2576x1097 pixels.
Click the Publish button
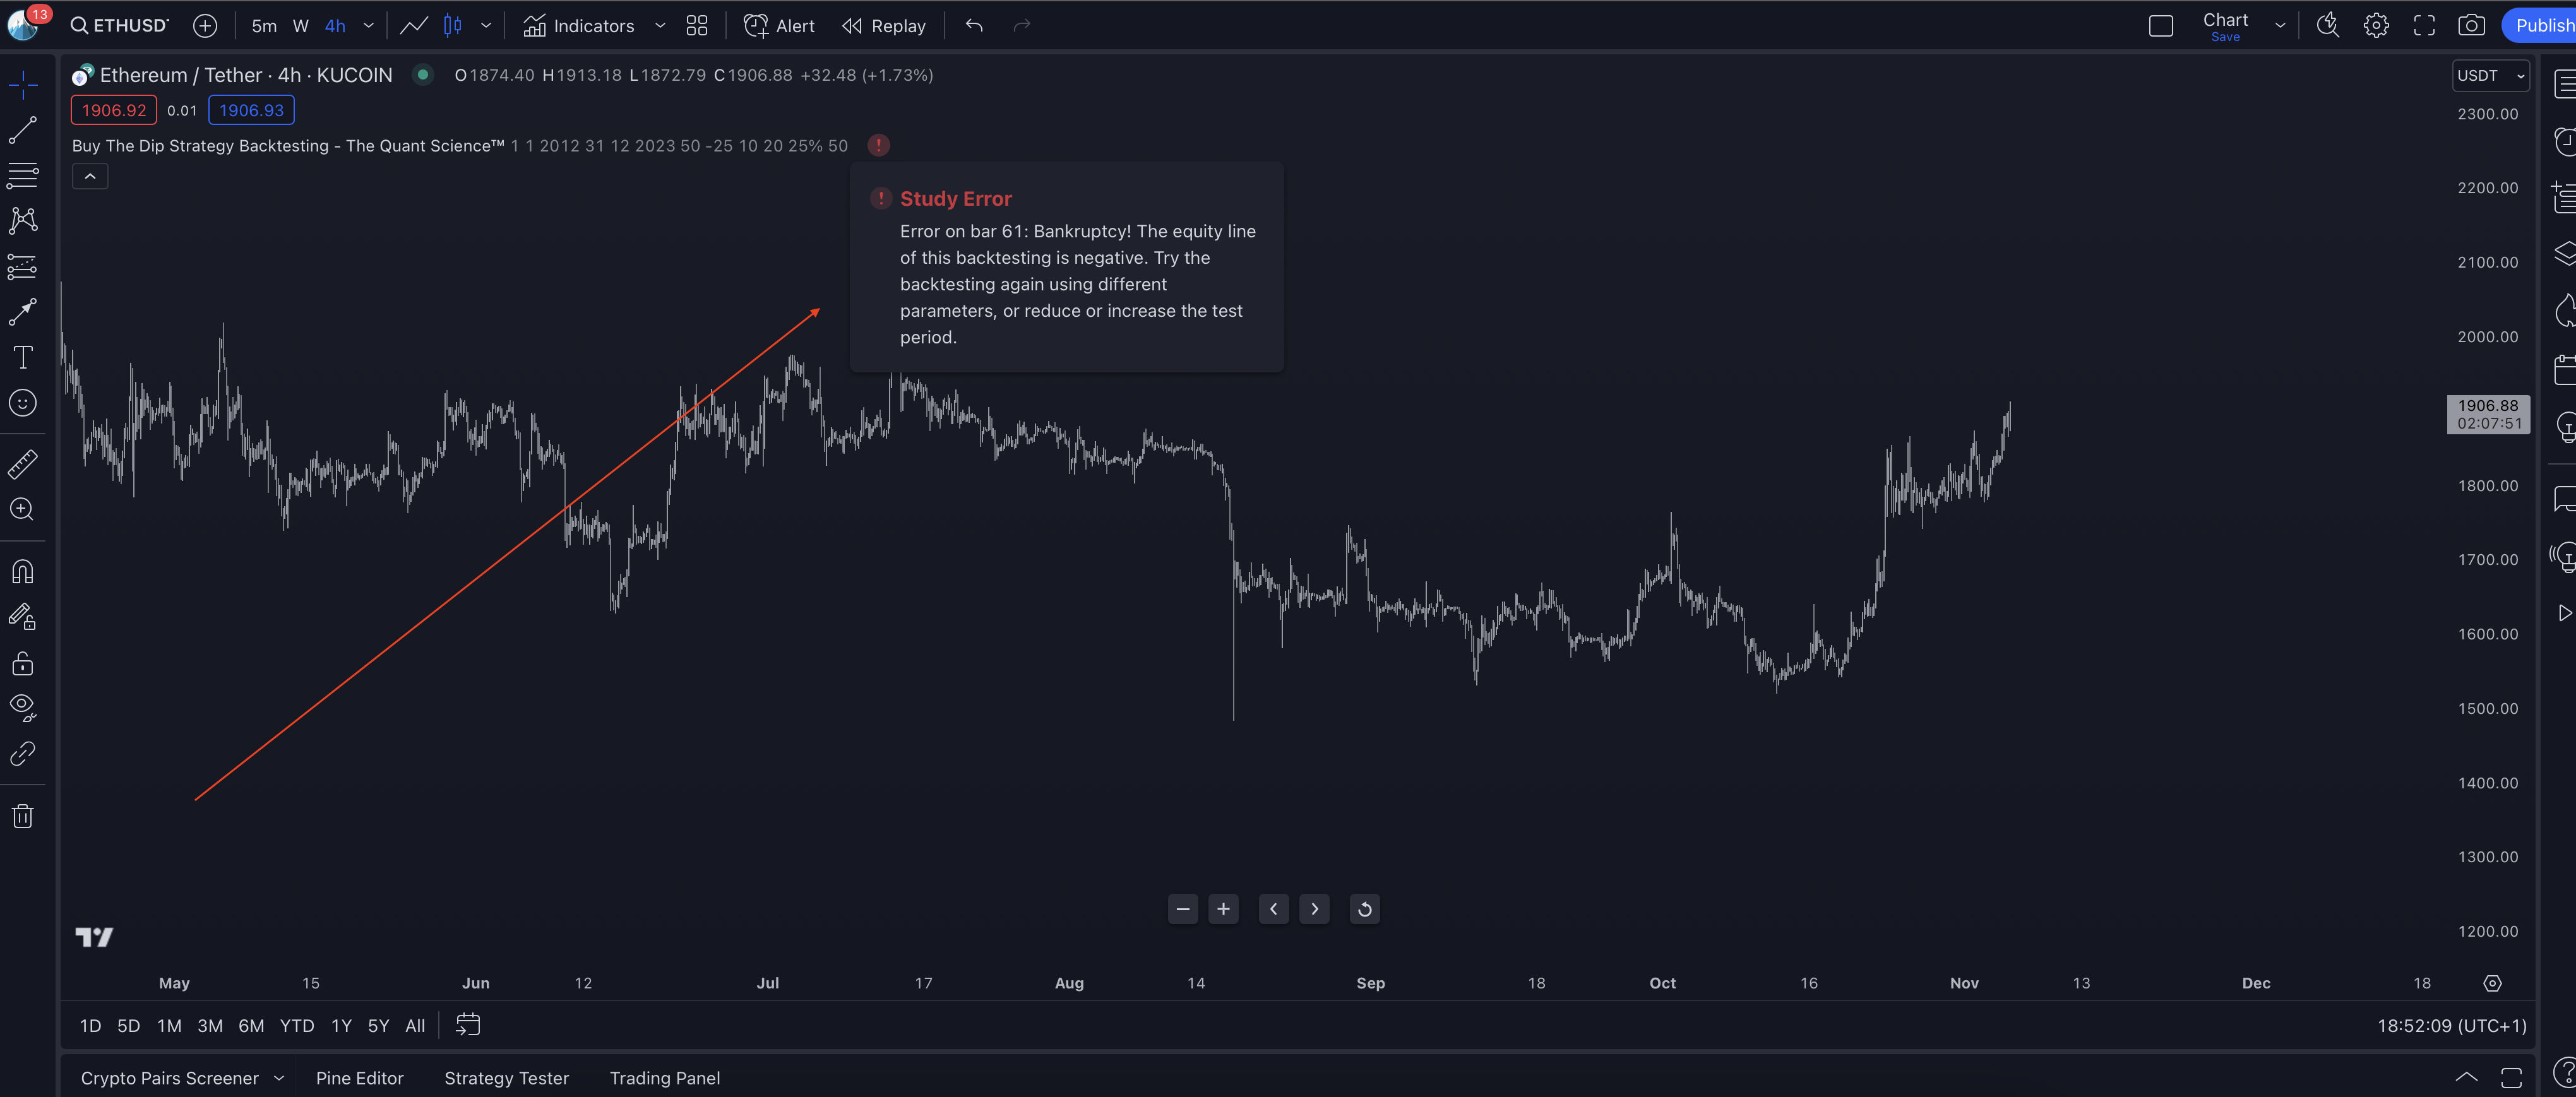pos(2541,26)
